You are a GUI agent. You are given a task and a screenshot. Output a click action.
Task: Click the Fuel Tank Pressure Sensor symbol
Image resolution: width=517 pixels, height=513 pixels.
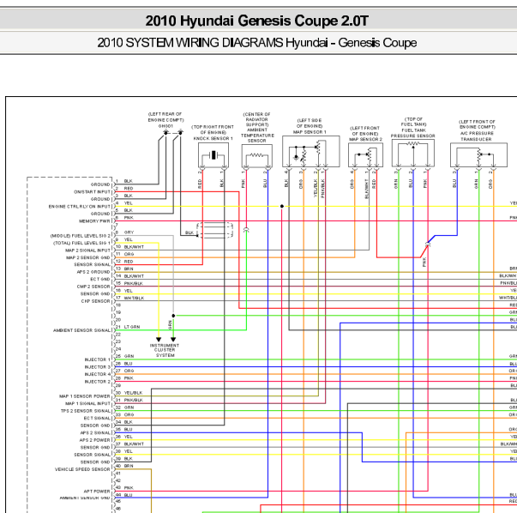pos(413,153)
